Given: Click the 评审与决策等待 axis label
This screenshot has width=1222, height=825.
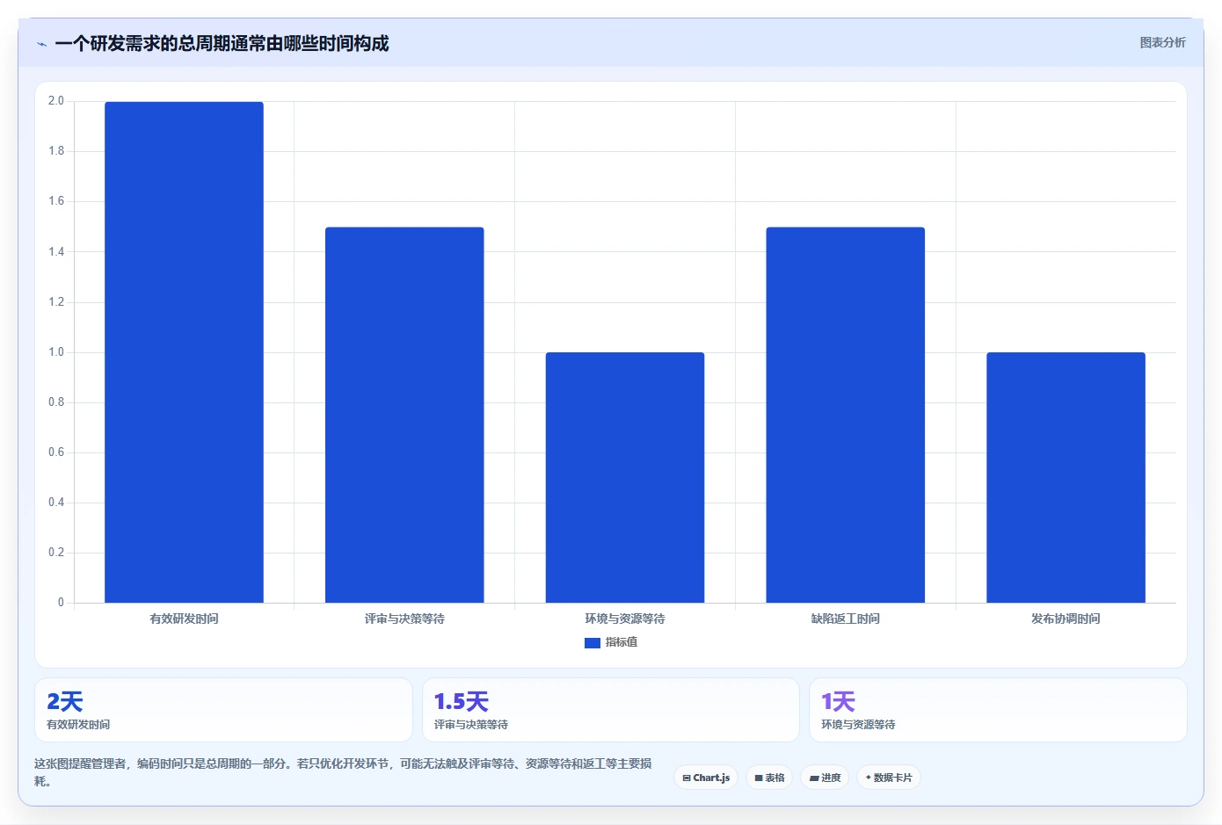Looking at the screenshot, I should (x=404, y=619).
